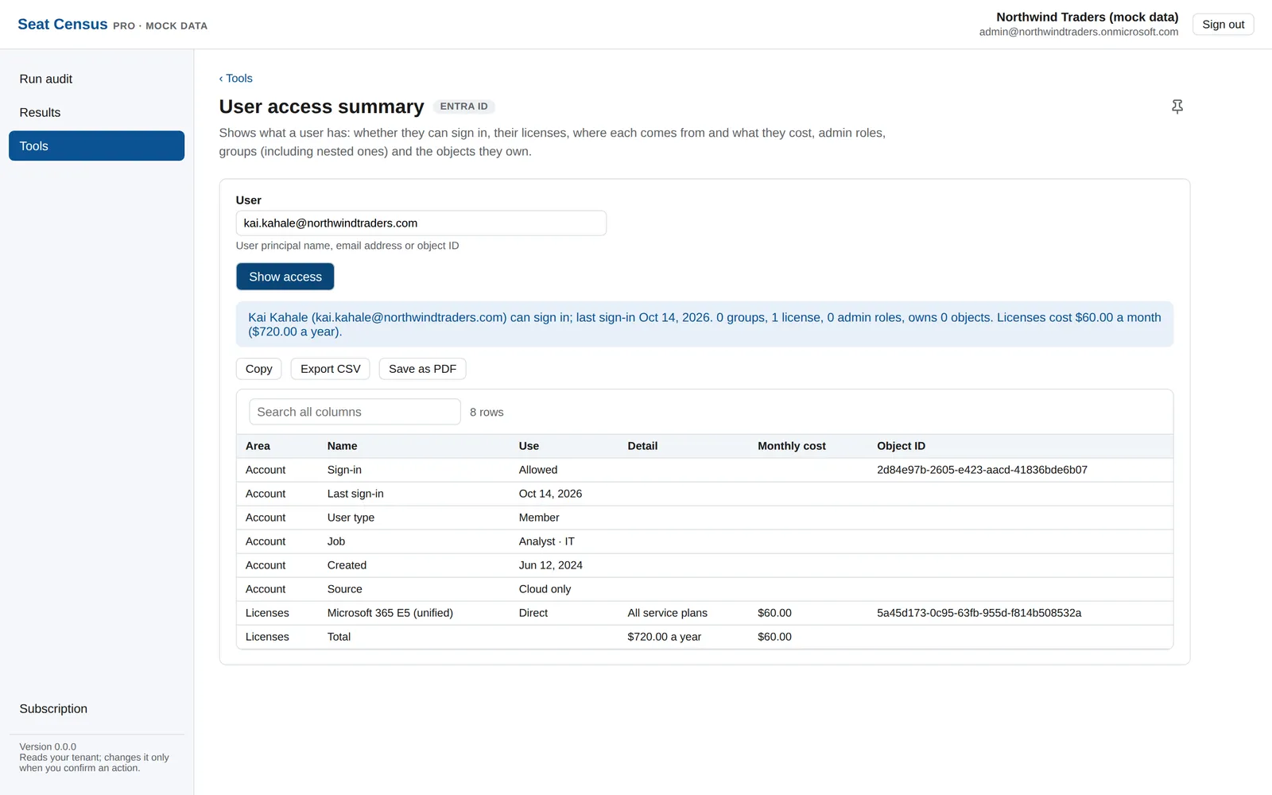This screenshot has width=1272, height=795.
Task: Select the Total row name cell
Action: pyautogui.click(x=339, y=637)
